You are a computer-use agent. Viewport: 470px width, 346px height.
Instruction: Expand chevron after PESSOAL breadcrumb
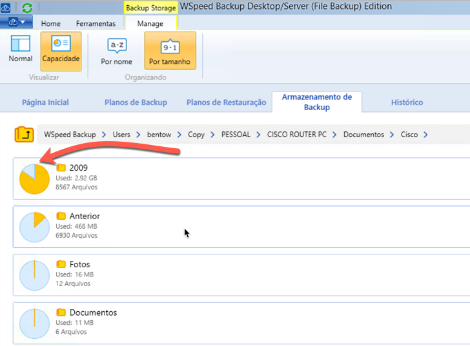tap(258, 135)
